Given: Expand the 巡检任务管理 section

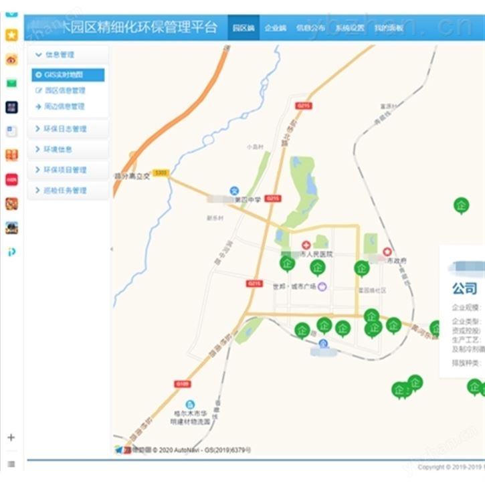Looking at the screenshot, I should (x=68, y=190).
